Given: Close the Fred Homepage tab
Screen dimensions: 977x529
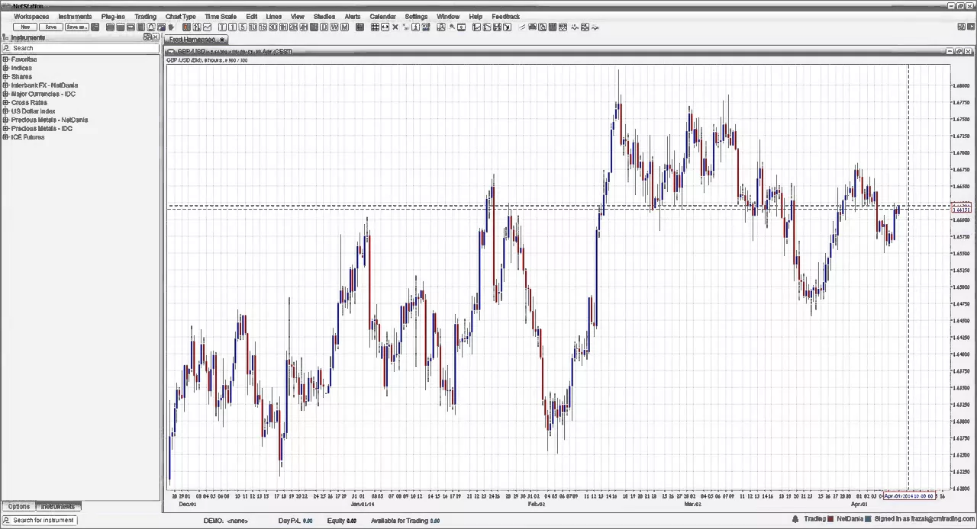Looking at the screenshot, I should [222, 40].
